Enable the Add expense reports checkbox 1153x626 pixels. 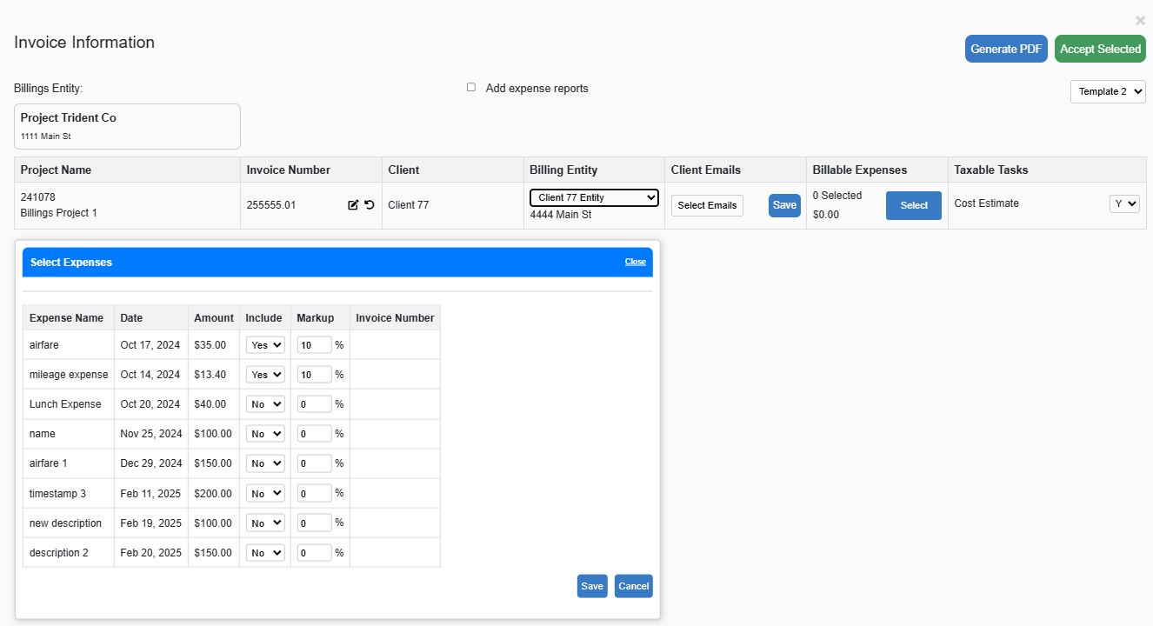tap(470, 87)
